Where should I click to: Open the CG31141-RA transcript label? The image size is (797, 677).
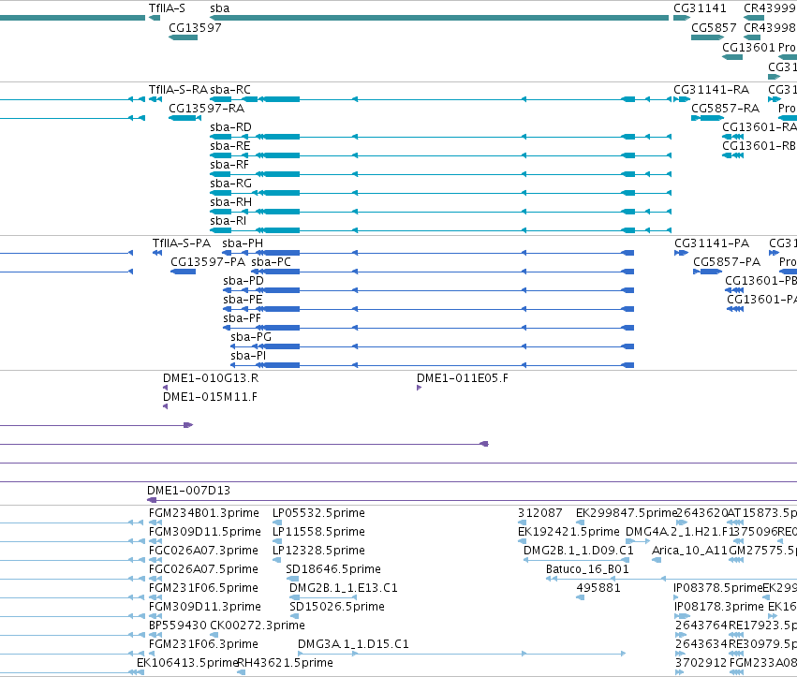point(711,90)
